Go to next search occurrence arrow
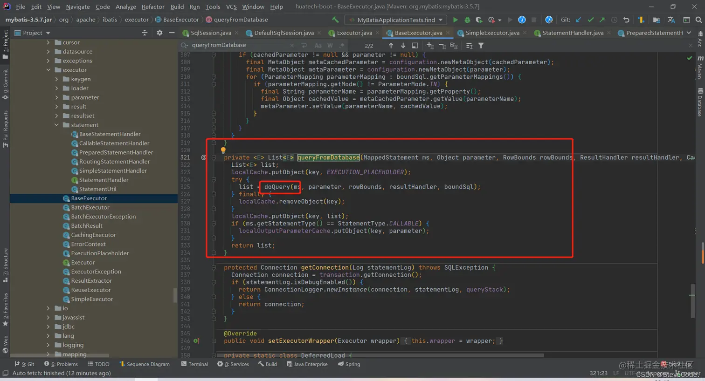Image resolution: width=705 pixels, height=381 pixels. click(403, 45)
